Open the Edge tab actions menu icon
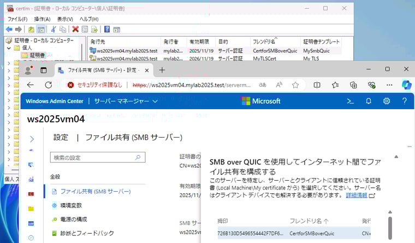This screenshot has width=415, height=243. [x=43, y=70]
